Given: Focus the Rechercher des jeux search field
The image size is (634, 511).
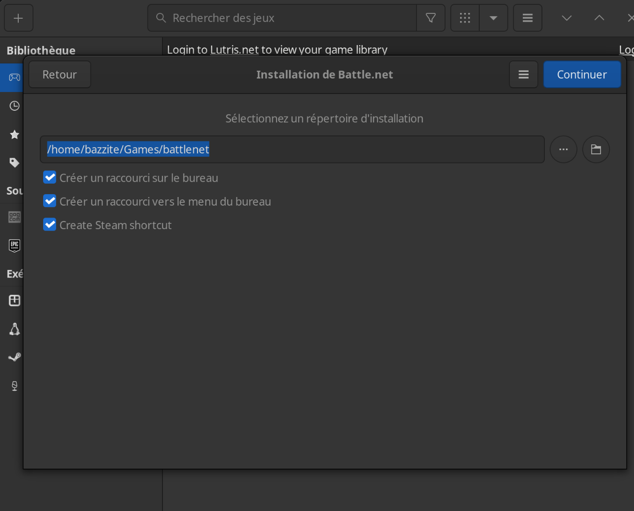Looking at the screenshot, I should 282,18.
